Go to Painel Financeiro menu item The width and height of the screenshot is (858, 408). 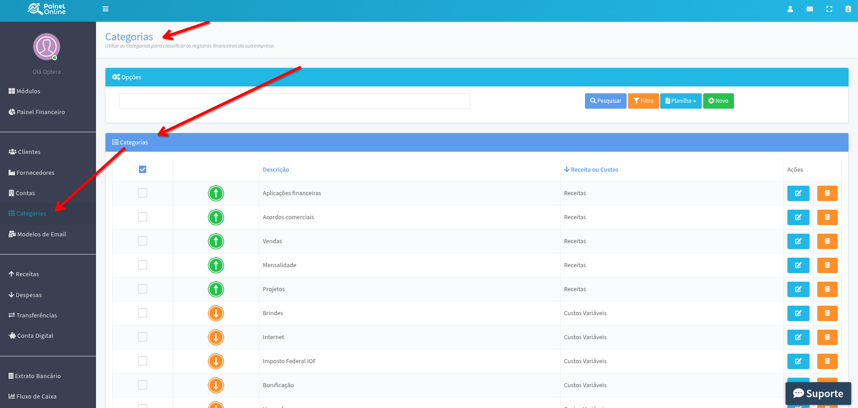(40, 112)
